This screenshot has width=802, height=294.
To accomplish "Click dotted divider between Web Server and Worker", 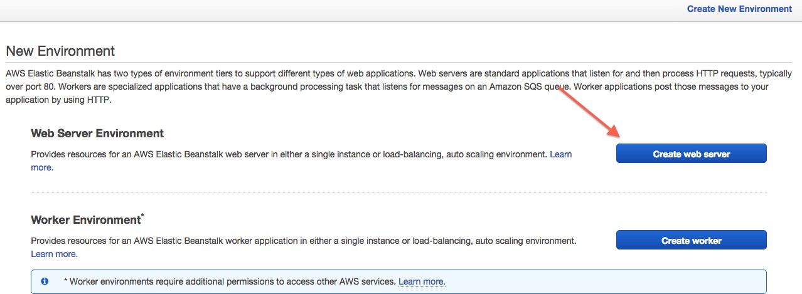I will (398, 192).
